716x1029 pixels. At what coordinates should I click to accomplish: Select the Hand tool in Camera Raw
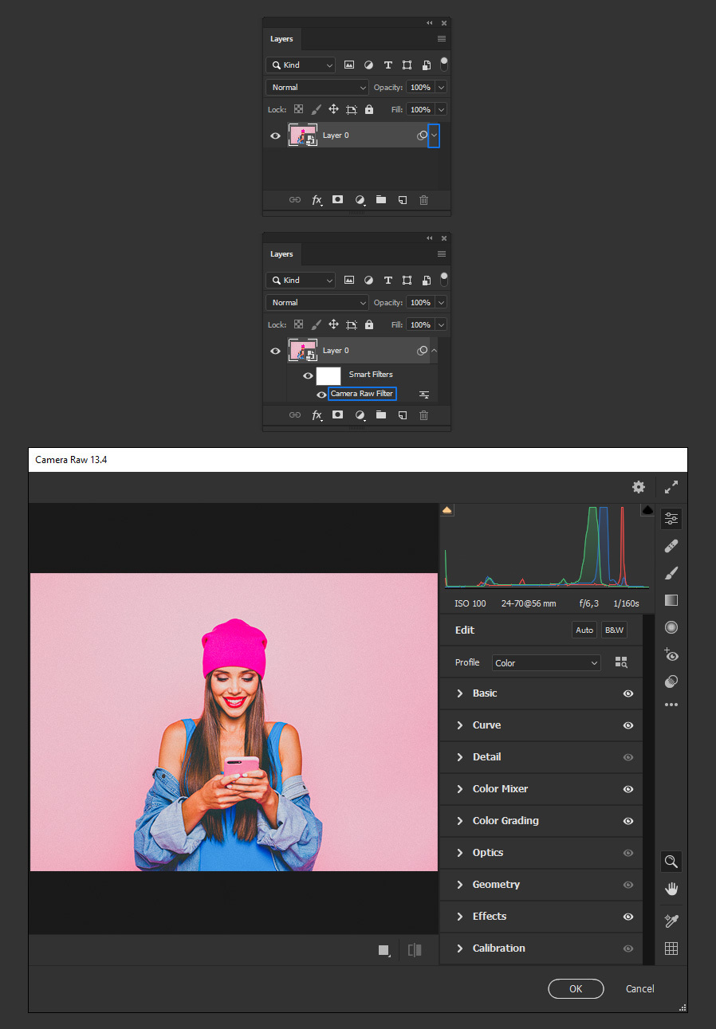671,889
